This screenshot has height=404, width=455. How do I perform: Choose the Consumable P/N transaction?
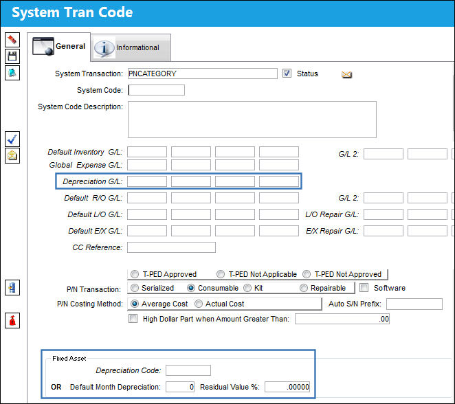(x=191, y=288)
